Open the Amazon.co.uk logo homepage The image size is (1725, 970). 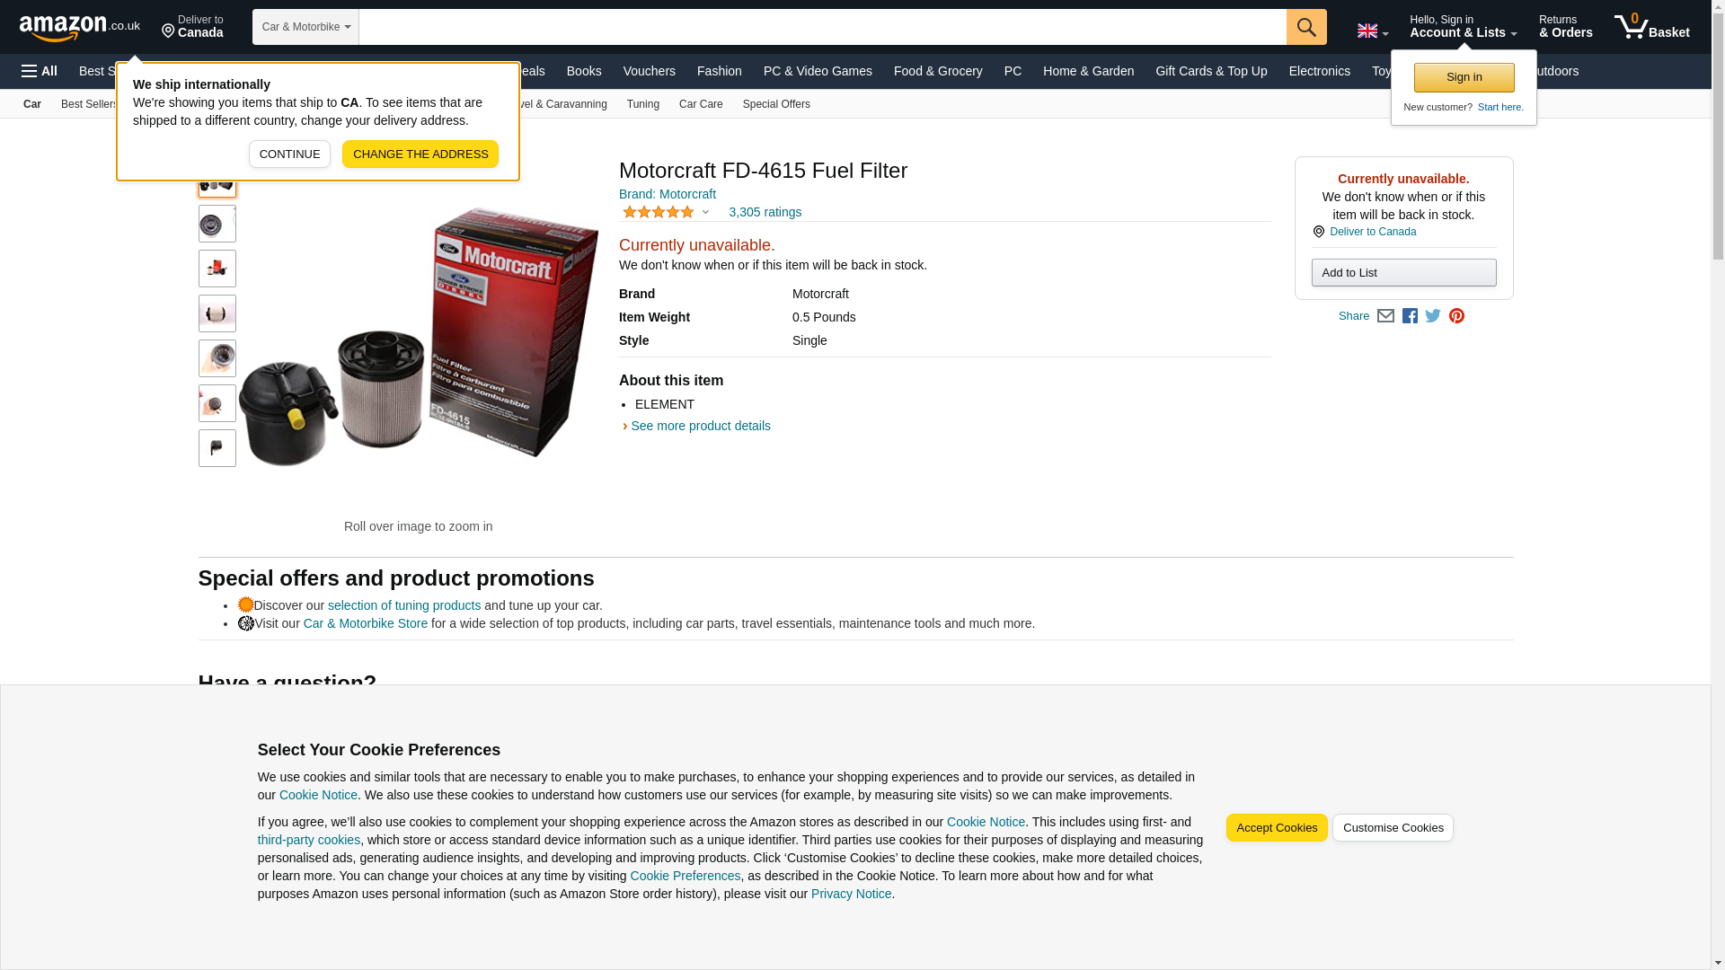pyautogui.click(x=80, y=27)
